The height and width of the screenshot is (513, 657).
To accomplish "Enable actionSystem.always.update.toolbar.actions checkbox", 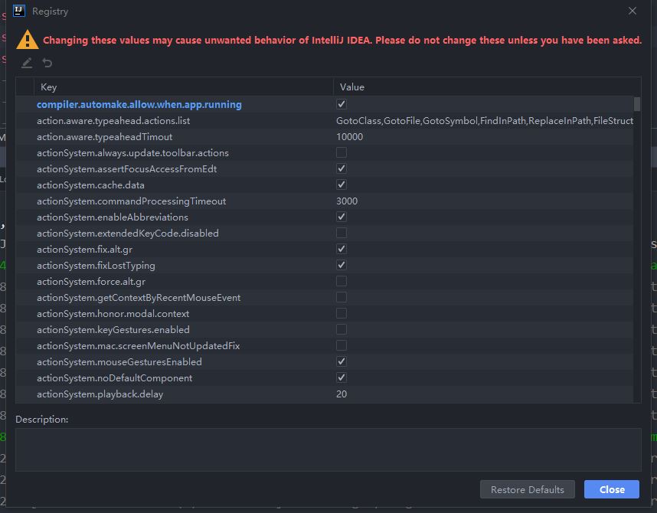I will point(342,153).
